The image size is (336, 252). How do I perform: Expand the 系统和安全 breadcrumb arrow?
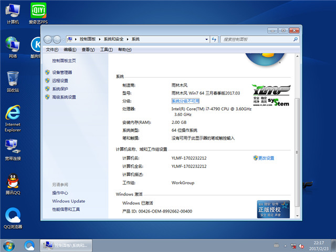[129, 39]
